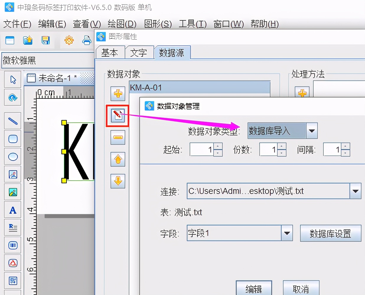This screenshot has height=295, width=365.
Task: Click the 份数 number input field
Action: click(x=268, y=150)
